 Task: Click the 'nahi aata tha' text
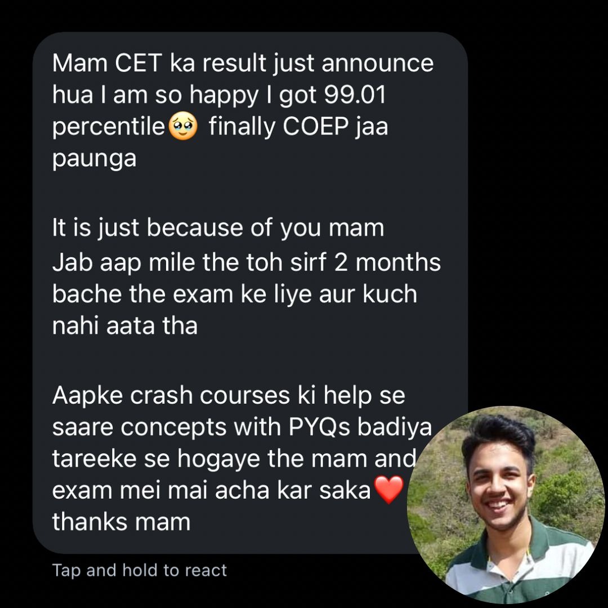pyautogui.click(x=125, y=326)
